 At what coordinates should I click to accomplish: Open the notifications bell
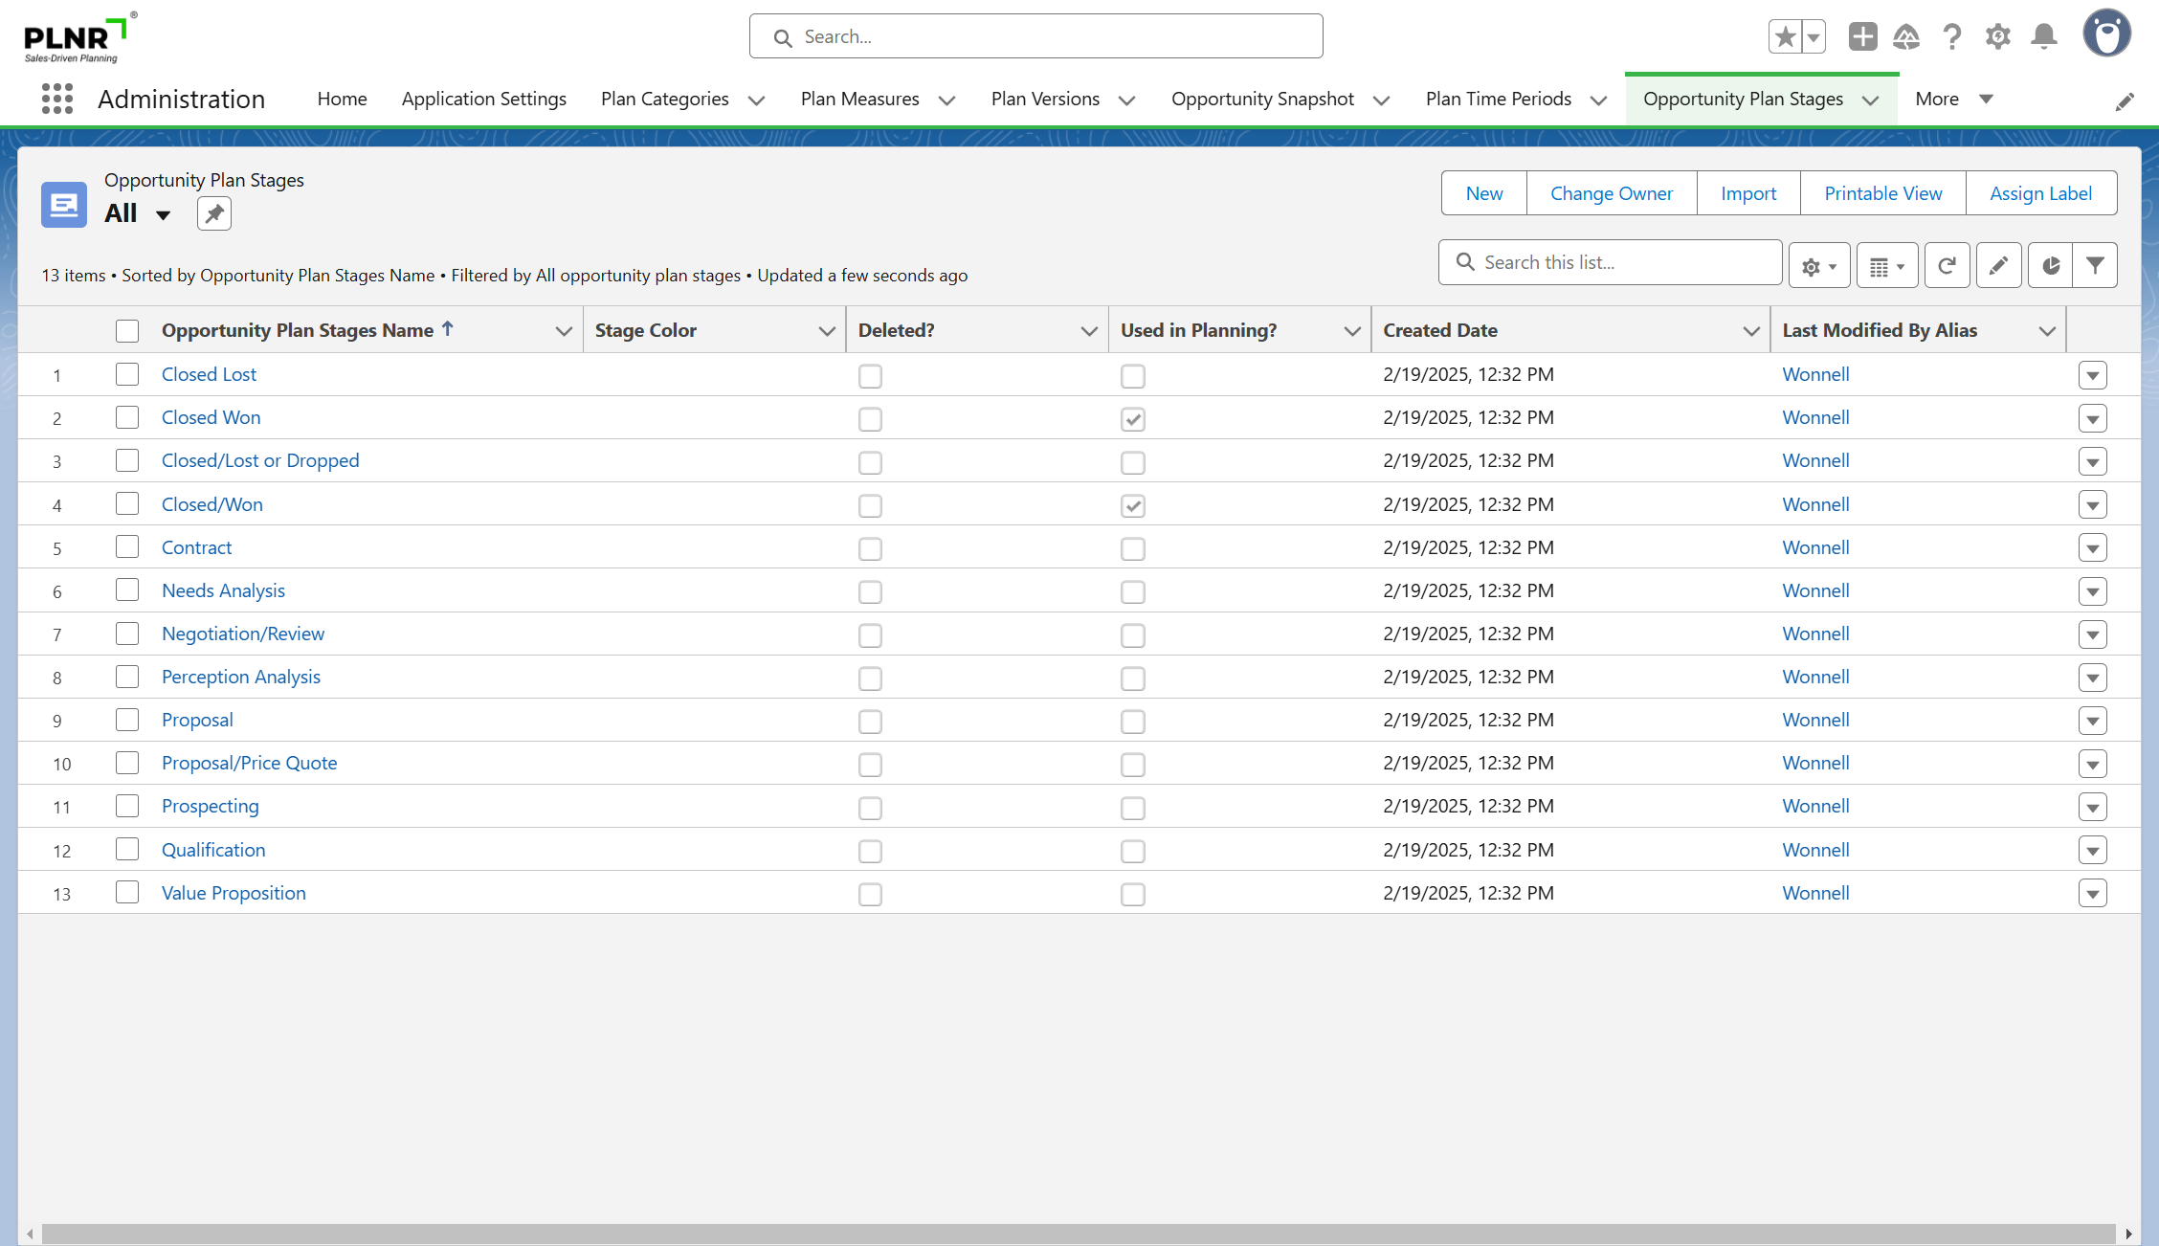click(x=2044, y=37)
